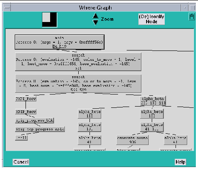Viewport: 198px width, 170px height.
Task: Click the Cancel button
Action: pos(21,162)
